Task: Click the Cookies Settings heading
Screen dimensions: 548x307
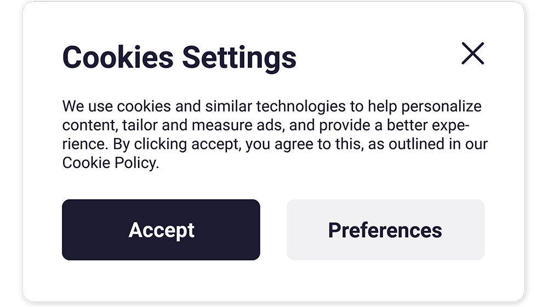Action: (x=179, y=57)
